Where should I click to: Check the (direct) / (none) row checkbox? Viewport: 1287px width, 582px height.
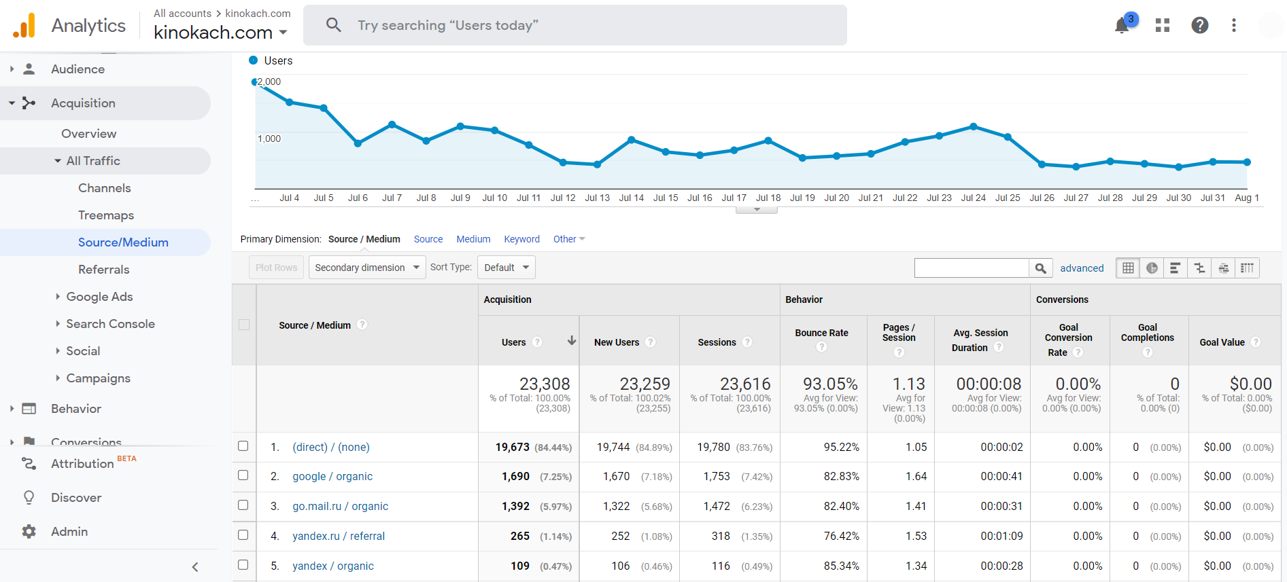point(243,446)
